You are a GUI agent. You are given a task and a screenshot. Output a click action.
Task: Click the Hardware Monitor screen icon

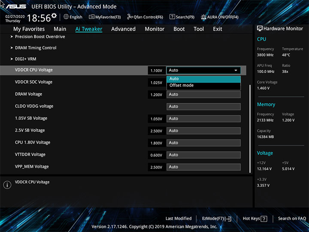[260, 28]
